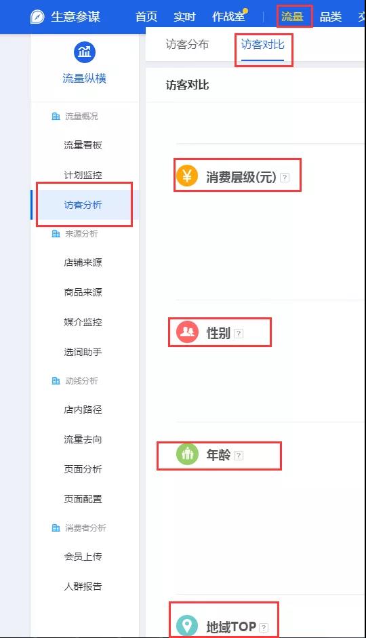The image size is (366, 638).
Task: Select 访客分析 in the sidebar
Action: [x=83, y=205]
